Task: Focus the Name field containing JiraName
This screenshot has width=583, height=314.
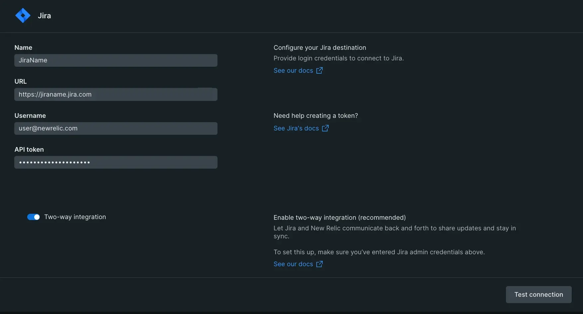Action: click(x=116, y=60)
